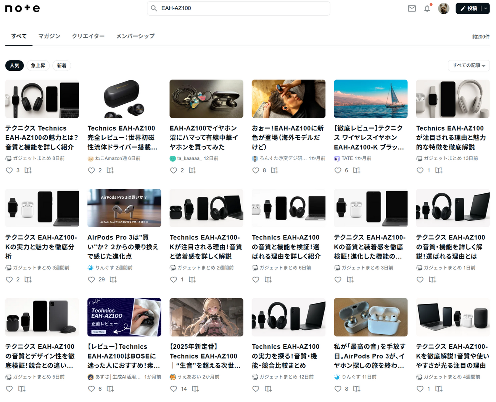
Task: Bookmark the 'Kの音質と装着感を徹底検証' article
Action: (350, 280)
